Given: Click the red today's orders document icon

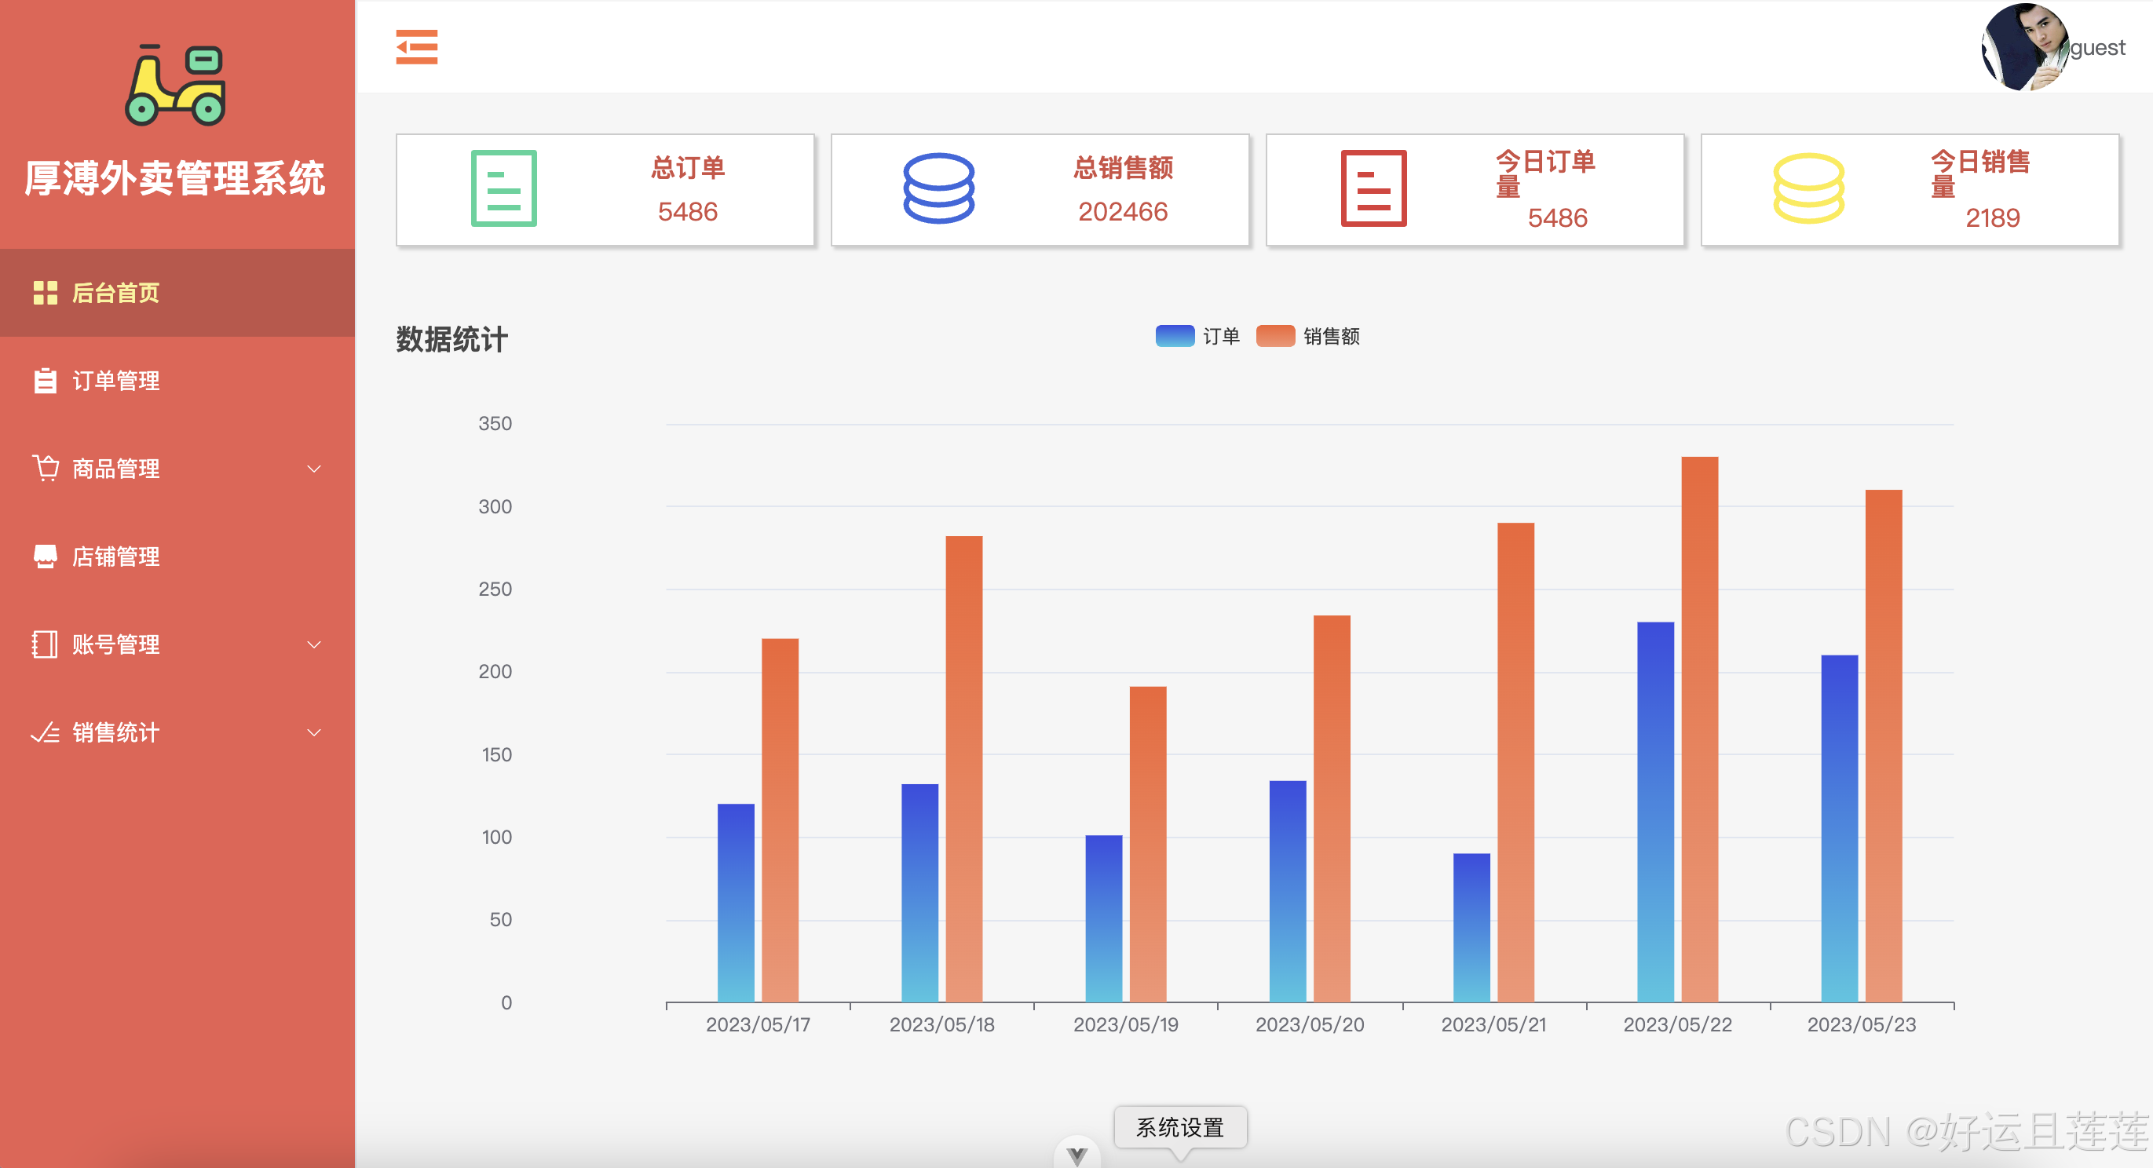Looking at the screenshot, I should pyautogui.click(x=1373, y=188).
